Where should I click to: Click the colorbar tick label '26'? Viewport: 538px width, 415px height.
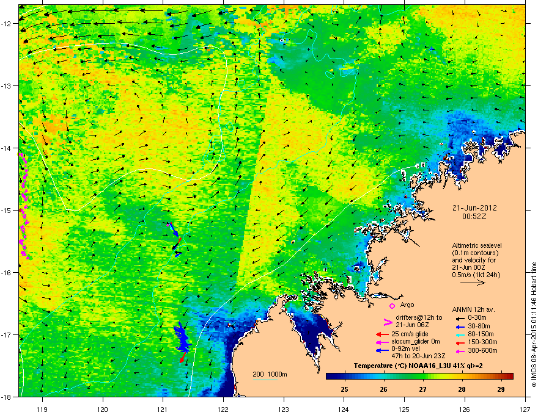click(383, 389)
